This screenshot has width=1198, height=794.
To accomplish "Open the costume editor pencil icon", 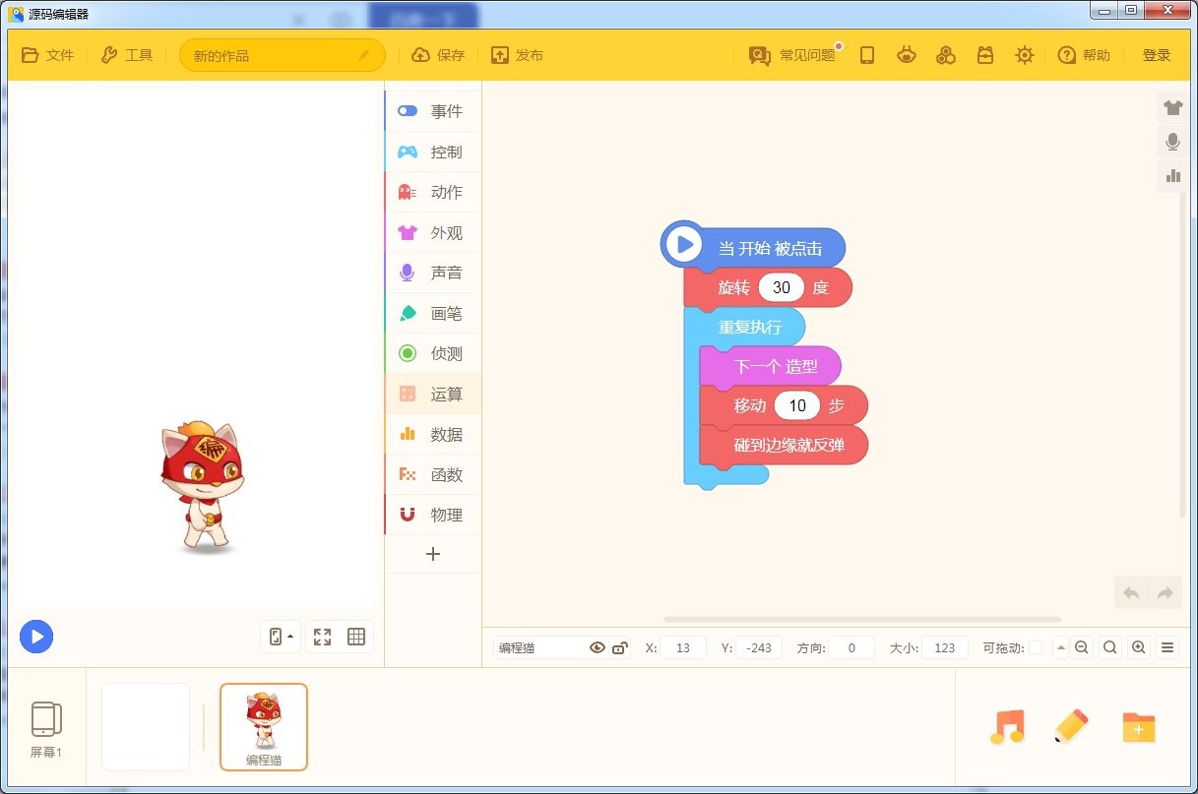I will click(1072, 727).
